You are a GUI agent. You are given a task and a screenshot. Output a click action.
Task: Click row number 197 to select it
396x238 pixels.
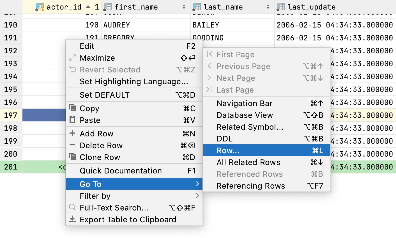tap(11, 115)
